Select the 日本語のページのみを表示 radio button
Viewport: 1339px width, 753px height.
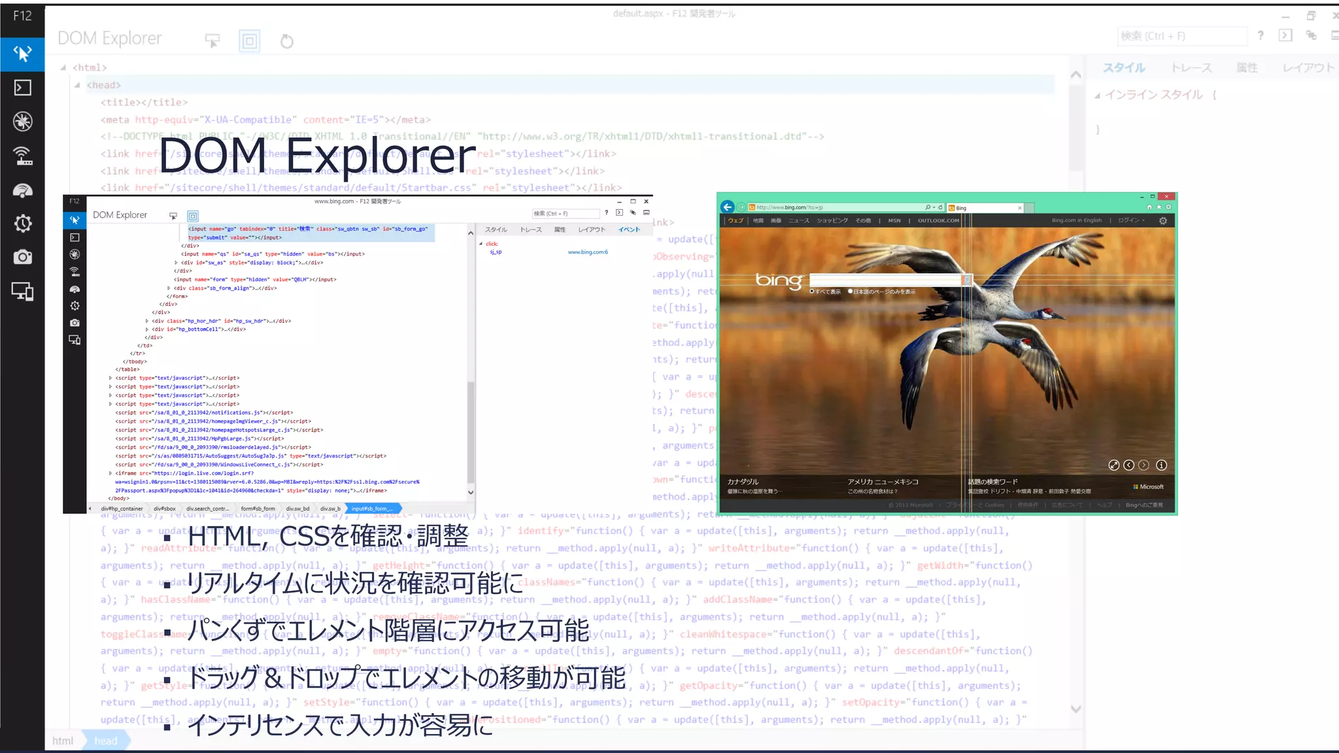pos(850,292)
